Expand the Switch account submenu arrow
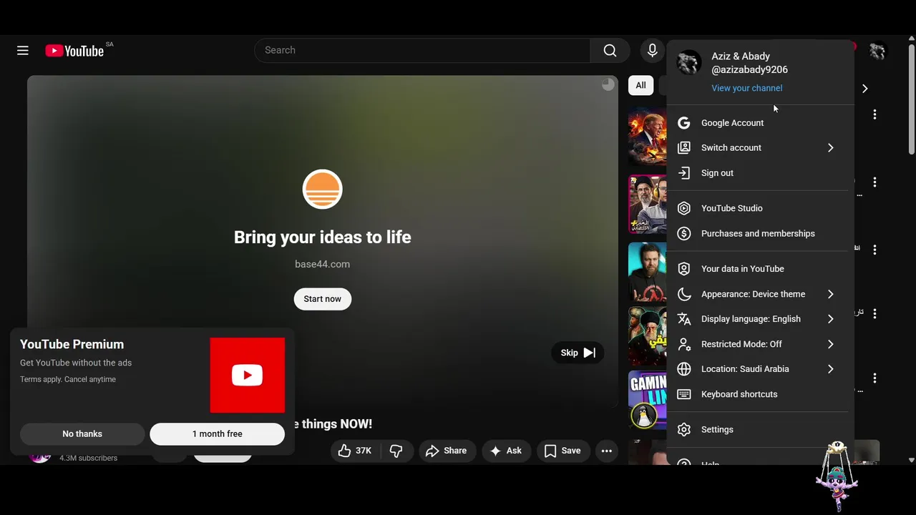Screen dimensions: 916x515 [x=830, y=147]
